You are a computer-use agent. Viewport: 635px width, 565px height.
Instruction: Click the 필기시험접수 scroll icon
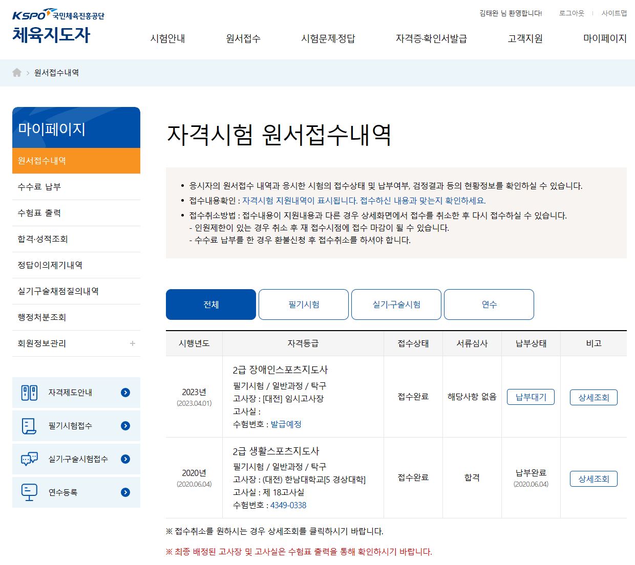pyautogui.click(x=29, y=426)
